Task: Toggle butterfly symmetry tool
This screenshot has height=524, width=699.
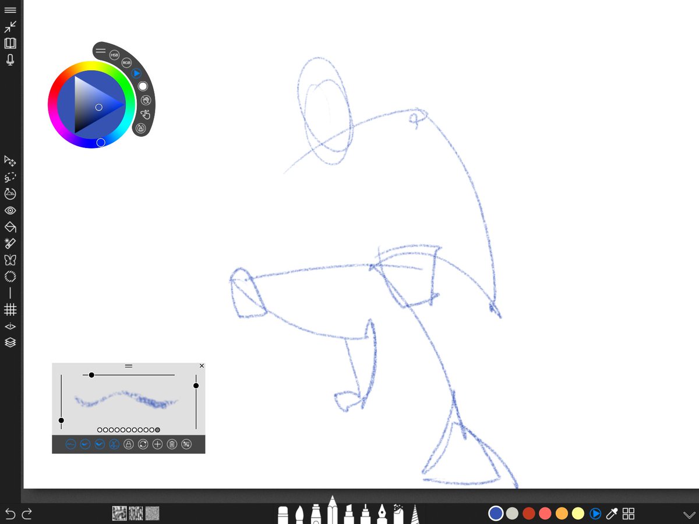Action: pos(10,260)
